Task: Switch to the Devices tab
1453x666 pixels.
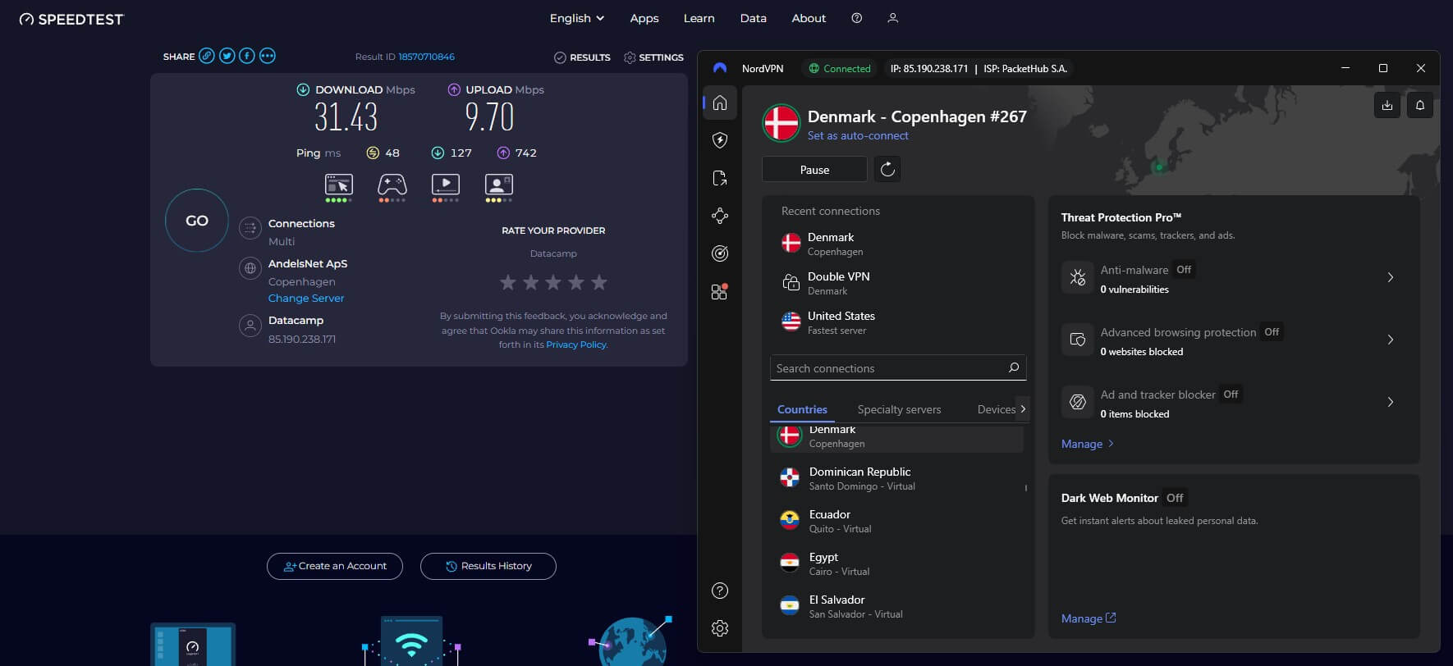Action: pos(996,409)
